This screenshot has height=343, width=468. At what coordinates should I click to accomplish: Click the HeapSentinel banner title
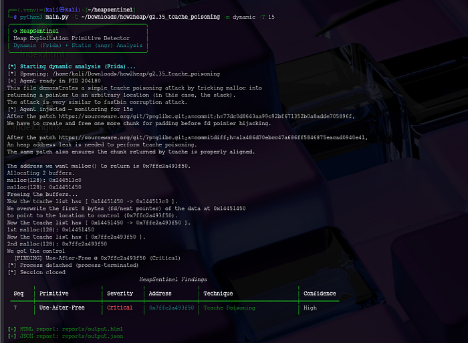tap(39, 31)
